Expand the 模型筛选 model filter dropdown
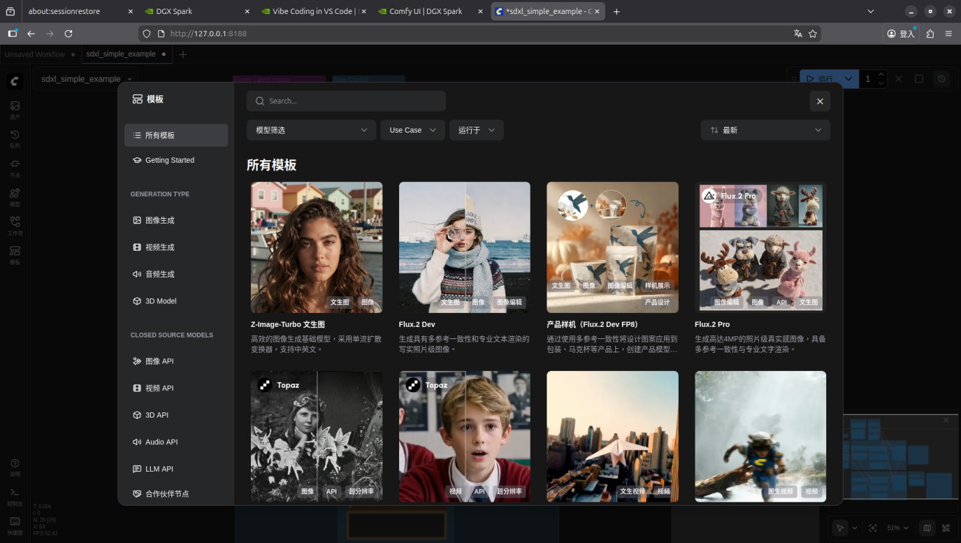This screenshot has width=961, height=543. pyautogui.click(x=311, y=130)
